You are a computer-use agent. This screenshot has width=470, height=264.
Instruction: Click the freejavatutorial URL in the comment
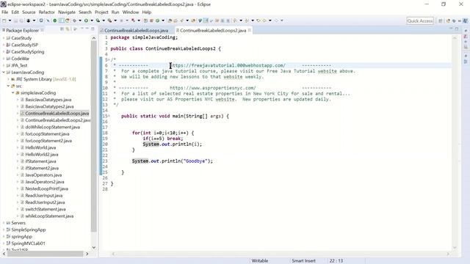228,65
